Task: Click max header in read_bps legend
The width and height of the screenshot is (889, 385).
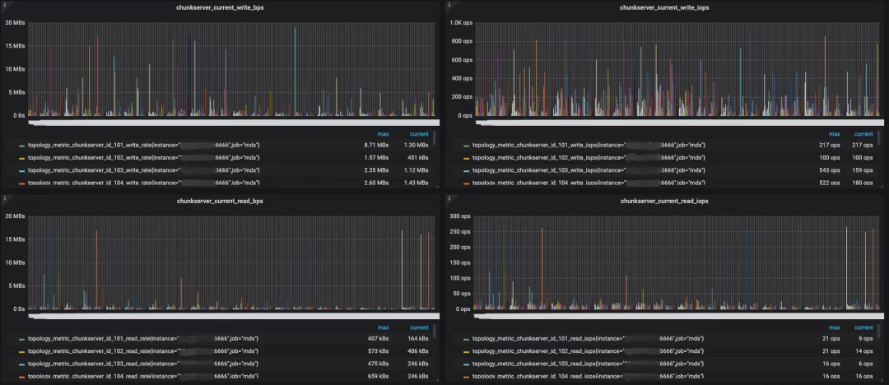Action: coord(384,327)
